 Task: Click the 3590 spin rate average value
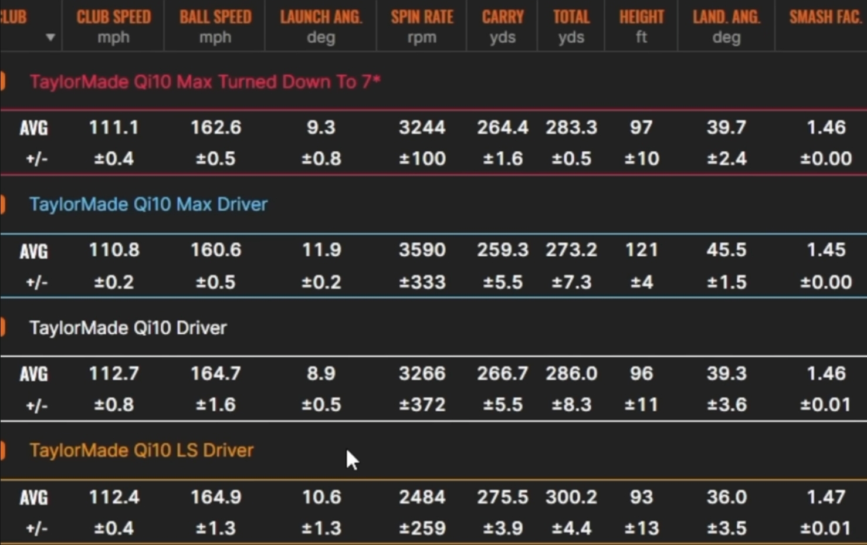(422, 250)
